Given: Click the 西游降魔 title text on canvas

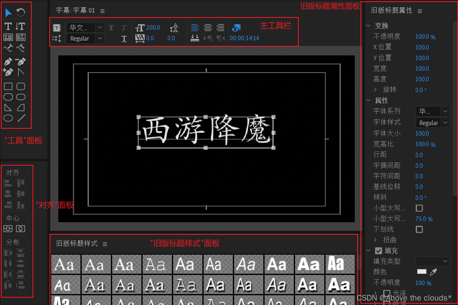Looking at the screenshot, I should pos(206,131).
